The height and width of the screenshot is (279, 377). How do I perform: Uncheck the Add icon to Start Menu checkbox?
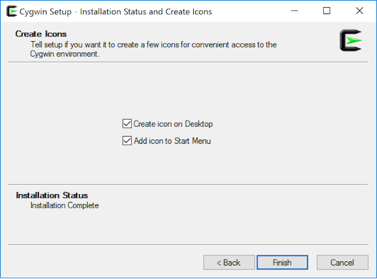point(127,141)
